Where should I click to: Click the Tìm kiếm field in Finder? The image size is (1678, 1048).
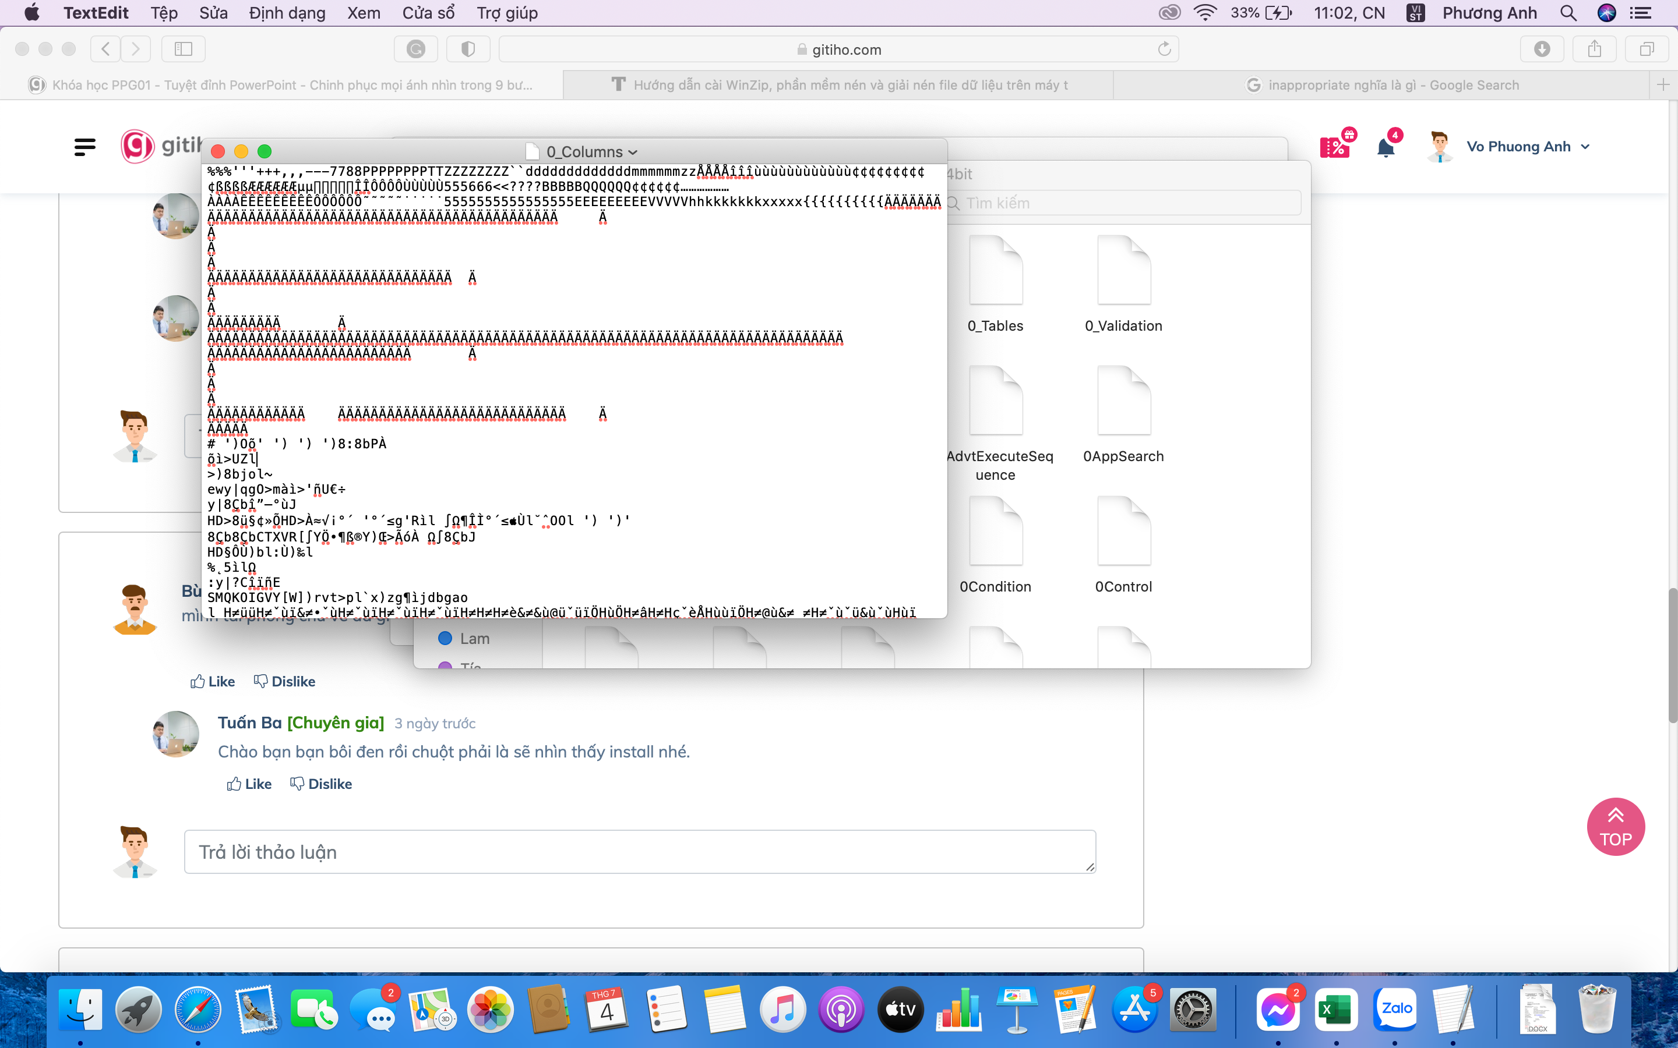[1123, 203]
